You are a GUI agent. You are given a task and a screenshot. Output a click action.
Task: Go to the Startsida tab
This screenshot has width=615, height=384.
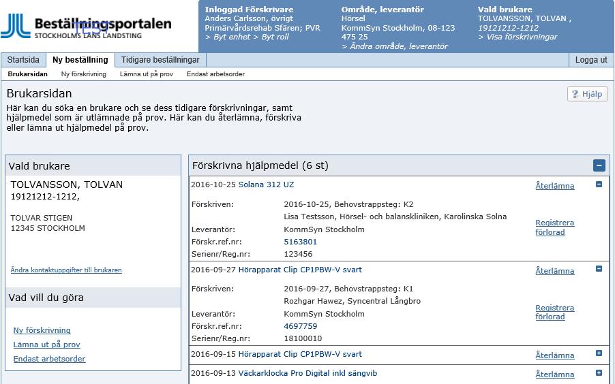pos(23,60)
